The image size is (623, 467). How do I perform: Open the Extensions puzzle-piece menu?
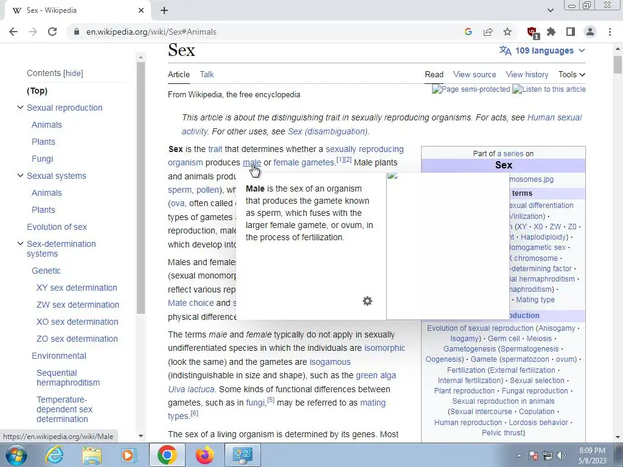click(551, 32)
